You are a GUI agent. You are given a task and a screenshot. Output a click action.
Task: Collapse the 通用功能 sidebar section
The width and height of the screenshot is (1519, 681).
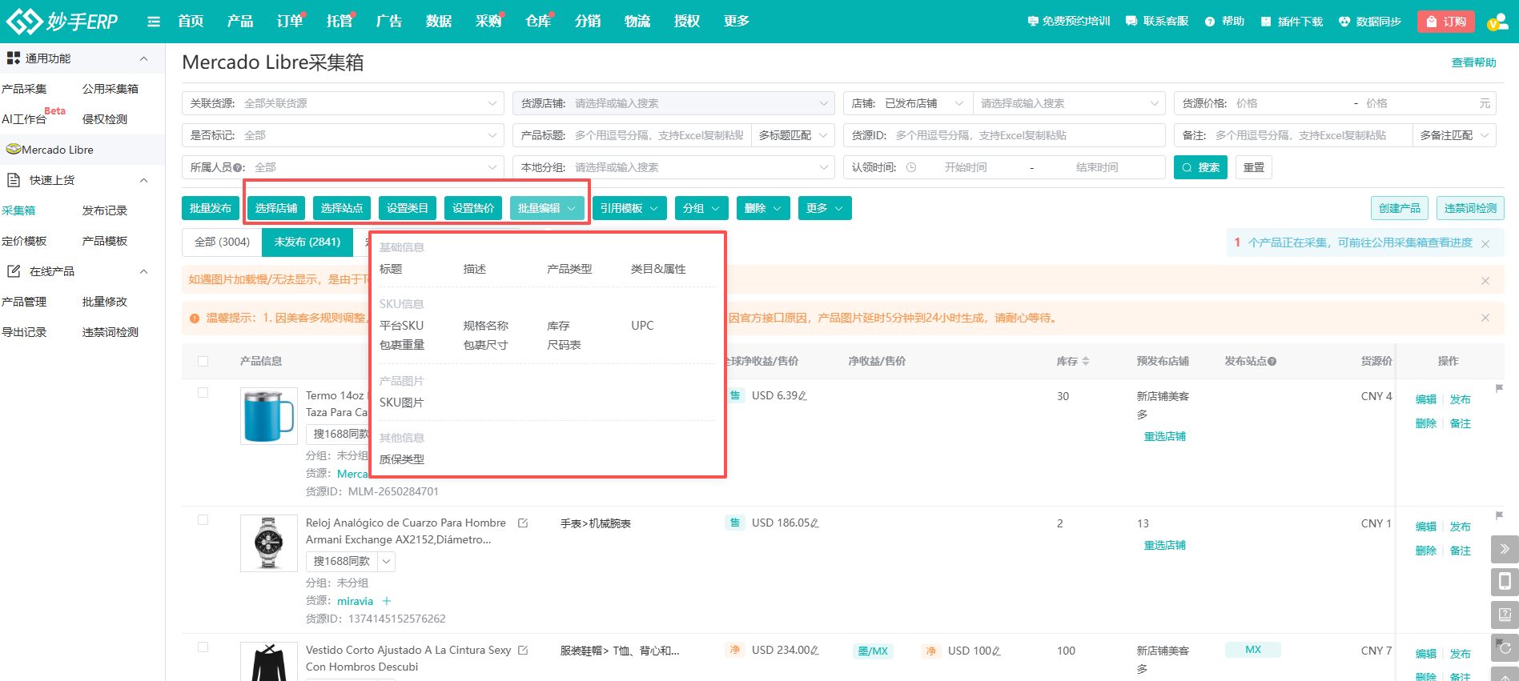point(144,58)
